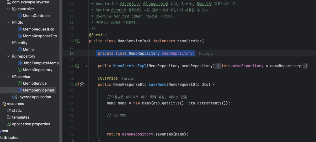Click line number 24 in gutter
The height and width of the screenshot is (142, 316).
pos(72,54)
